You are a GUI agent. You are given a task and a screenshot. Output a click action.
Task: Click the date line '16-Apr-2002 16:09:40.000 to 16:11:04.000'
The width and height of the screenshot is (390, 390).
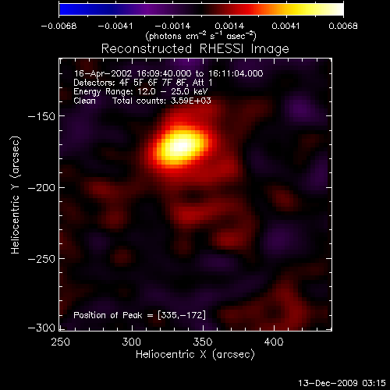point(168,73)
